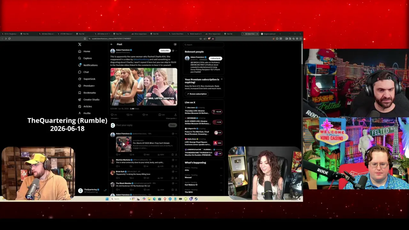Image resolution: width=409 pixels, height=230 pixels.
Task: Open Premium+ in the sidebar
Action: 86,86
